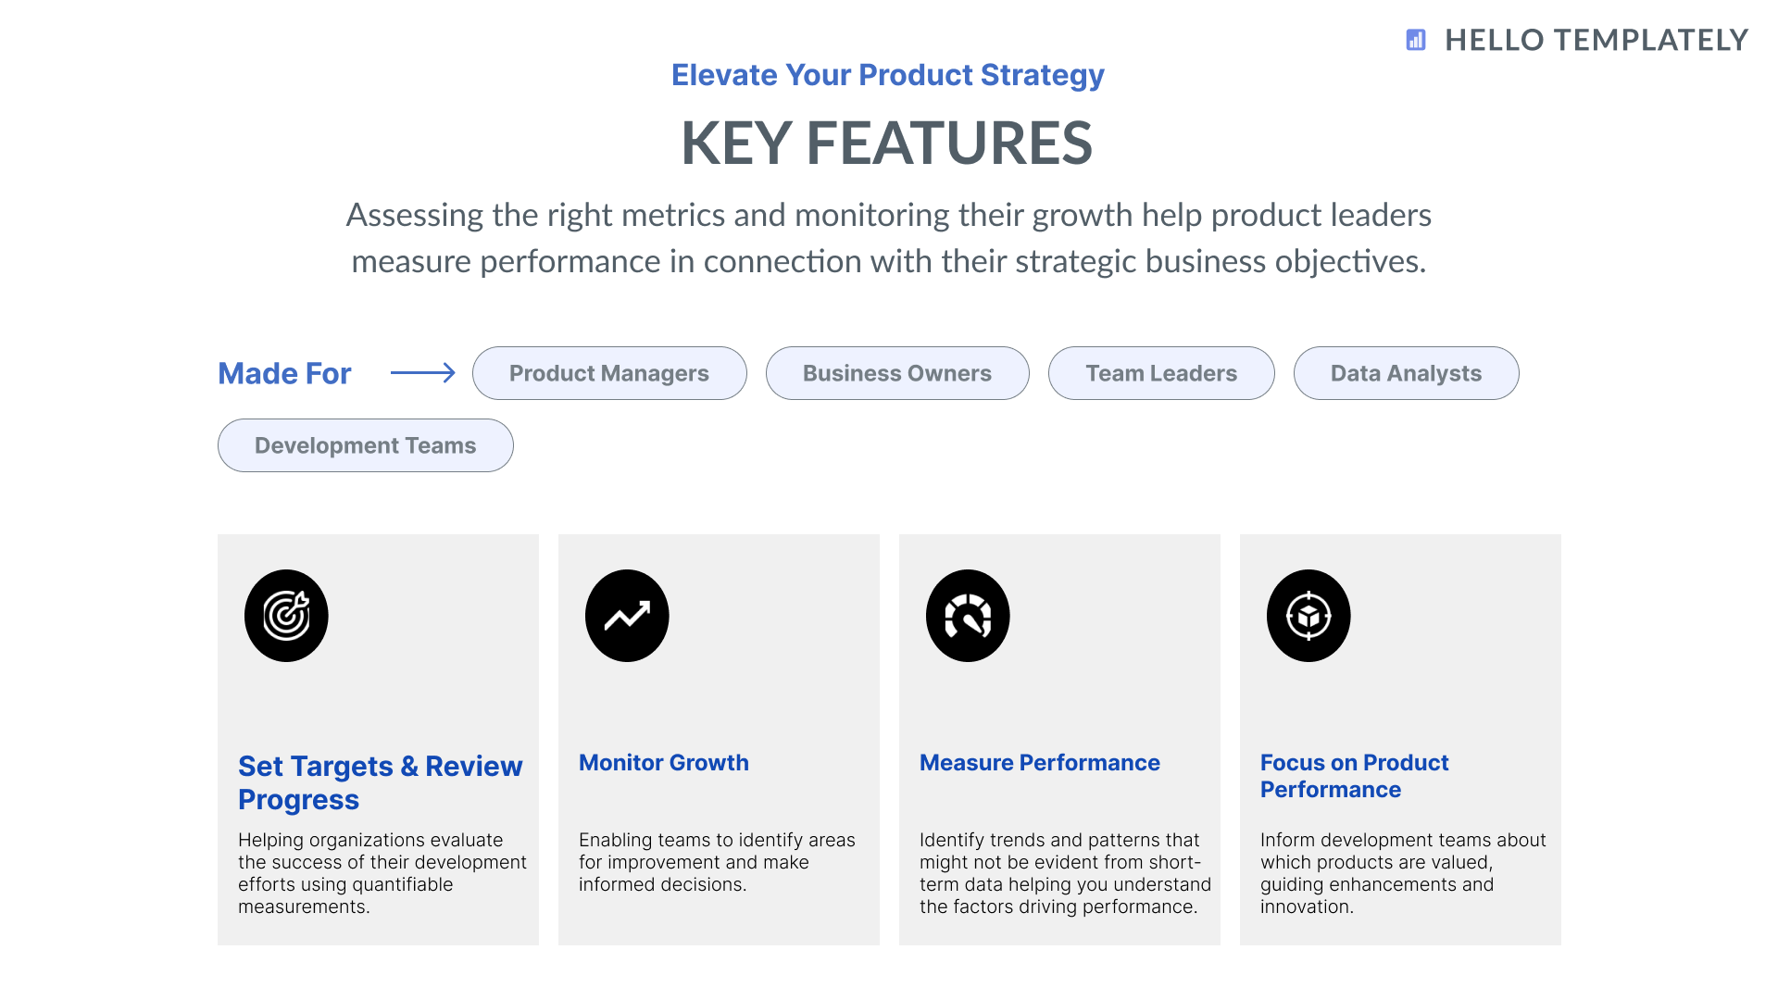The height and width of the screenshot is (1000, 1778).
Task: Click the Focus on Product Performance heading
Action: 1354,776
